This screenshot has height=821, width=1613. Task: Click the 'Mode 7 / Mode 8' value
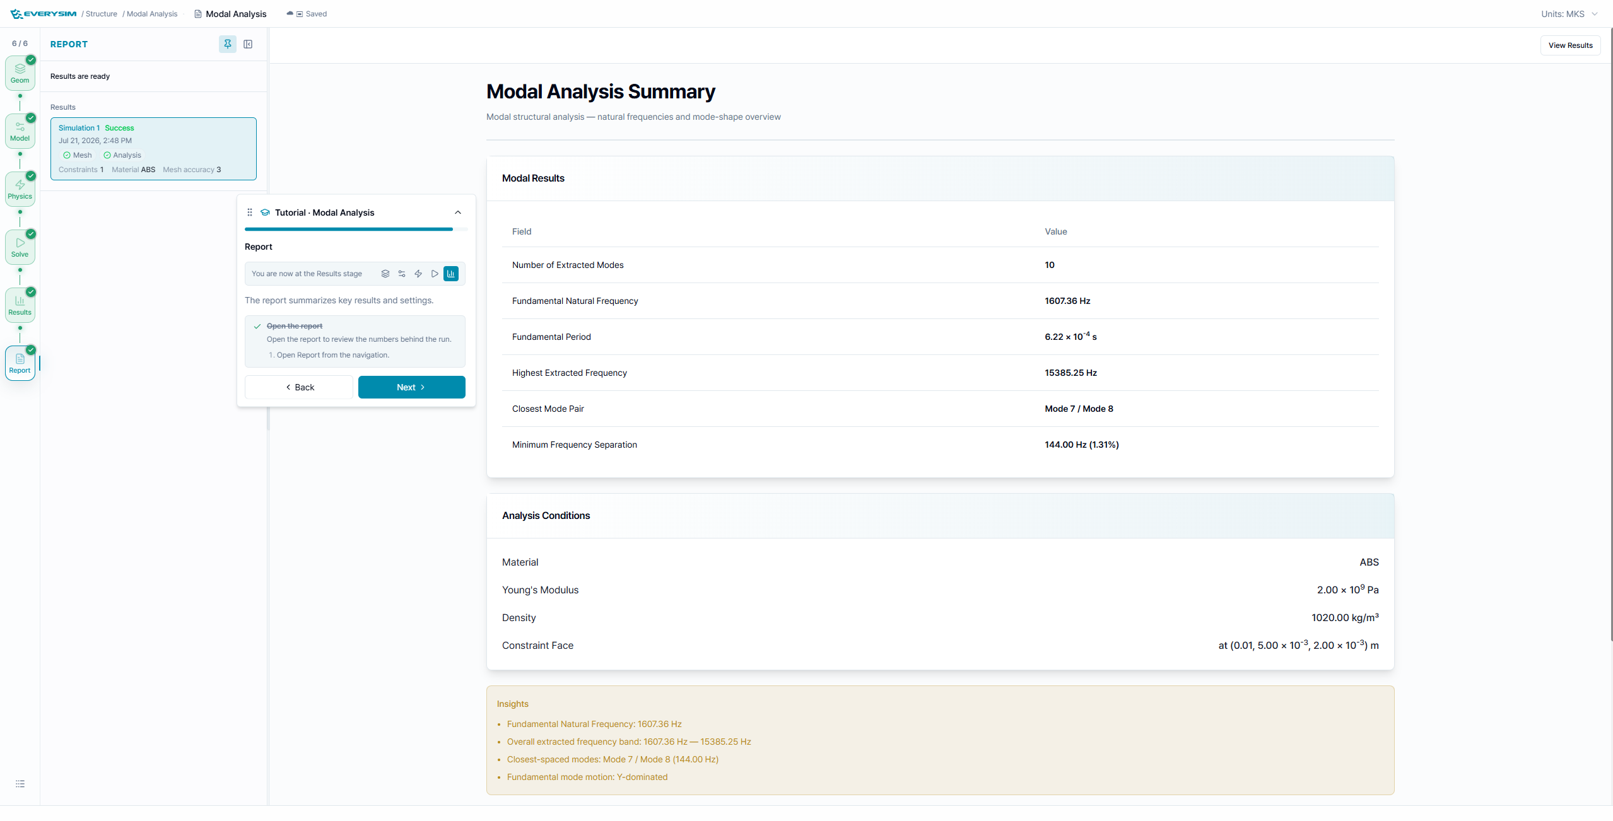coord(1079,409)
